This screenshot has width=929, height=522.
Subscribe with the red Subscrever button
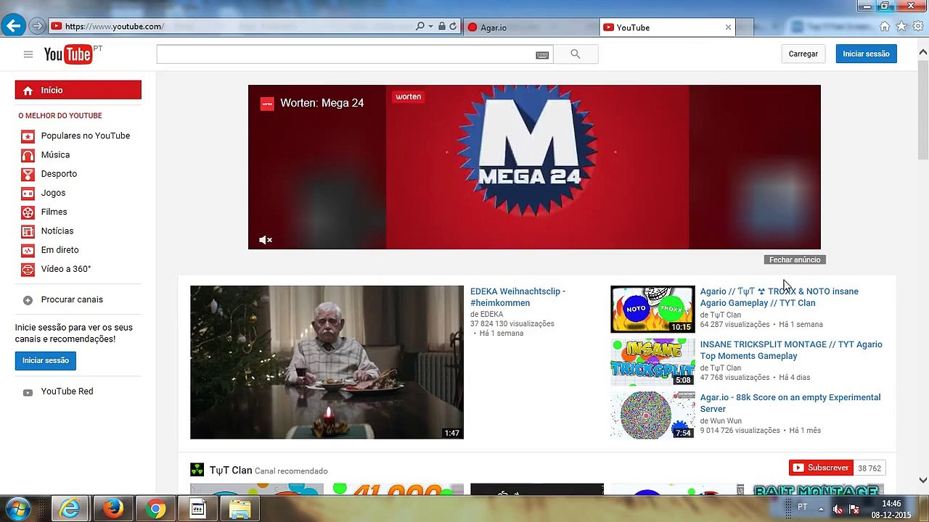(x=821, y=468)
